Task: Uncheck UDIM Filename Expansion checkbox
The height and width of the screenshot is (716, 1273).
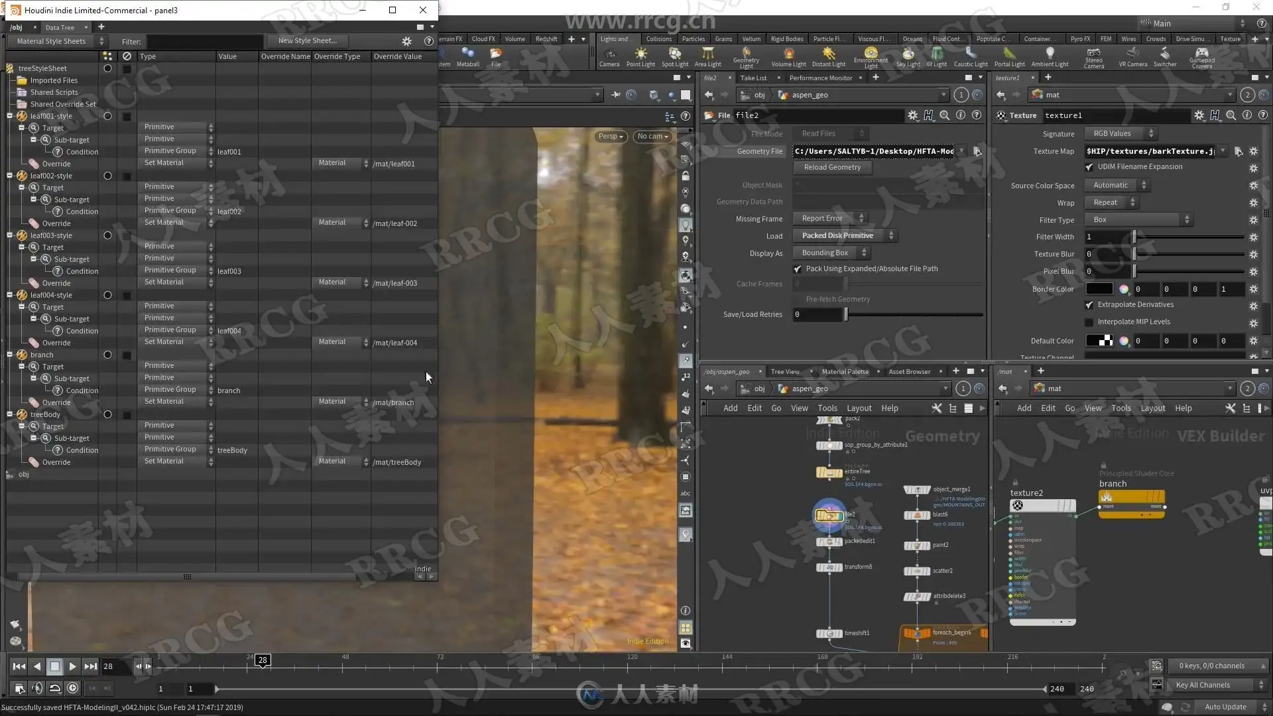Action: point(1089,167)
